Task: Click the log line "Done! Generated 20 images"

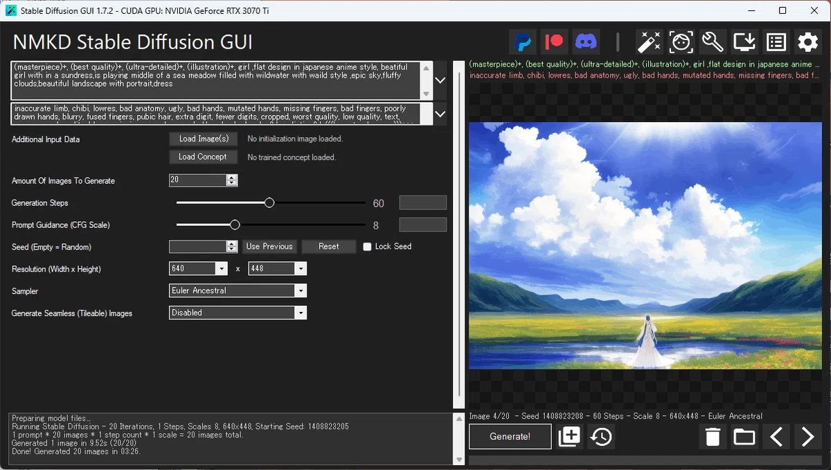Action: [x=77, y=453]
